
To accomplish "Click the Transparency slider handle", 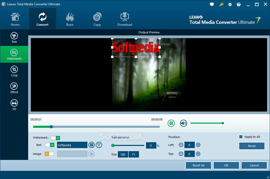I will 113,145.
